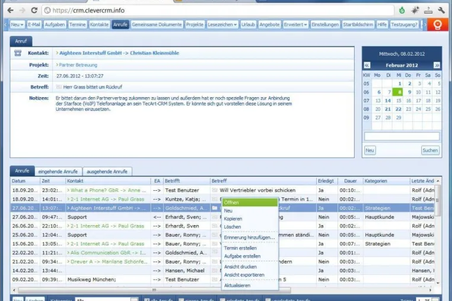
Task: Choose Kopieren in the context menu
Action: [250, 219]
